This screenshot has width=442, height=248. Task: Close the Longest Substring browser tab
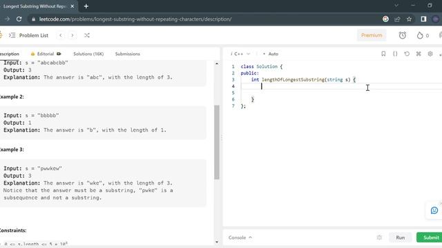73,6
